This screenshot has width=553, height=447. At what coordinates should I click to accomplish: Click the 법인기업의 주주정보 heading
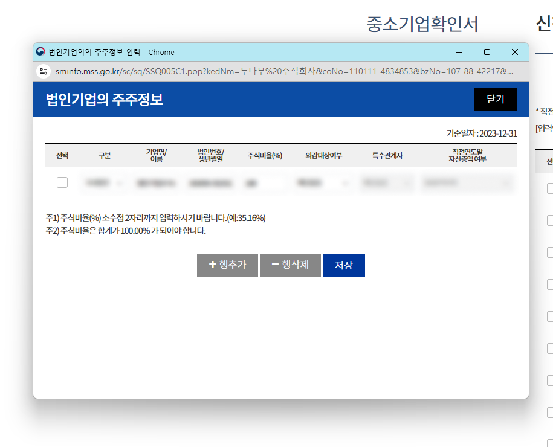[x=105, y=100]
